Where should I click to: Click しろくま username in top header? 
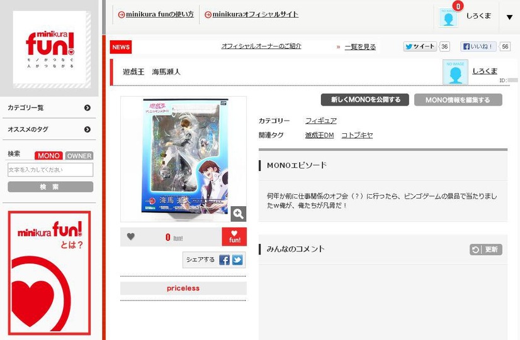click(478, 16)
